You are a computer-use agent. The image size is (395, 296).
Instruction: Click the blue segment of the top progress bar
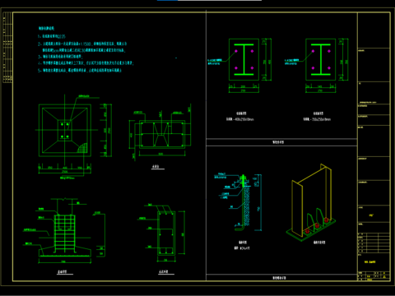pos(167,0)
